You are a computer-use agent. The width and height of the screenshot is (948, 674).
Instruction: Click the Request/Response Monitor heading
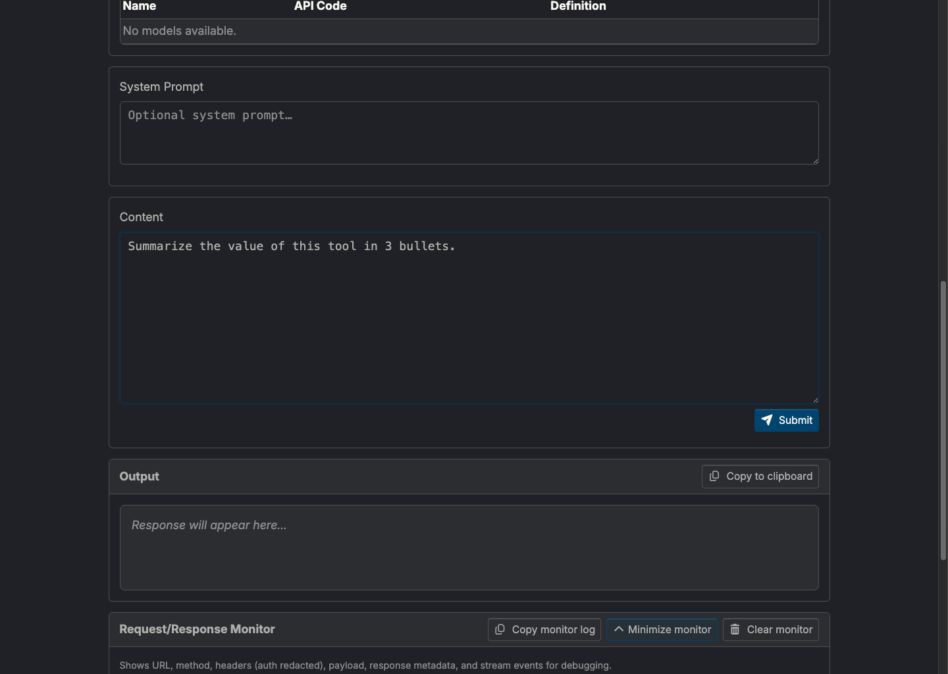click(197, 629)
